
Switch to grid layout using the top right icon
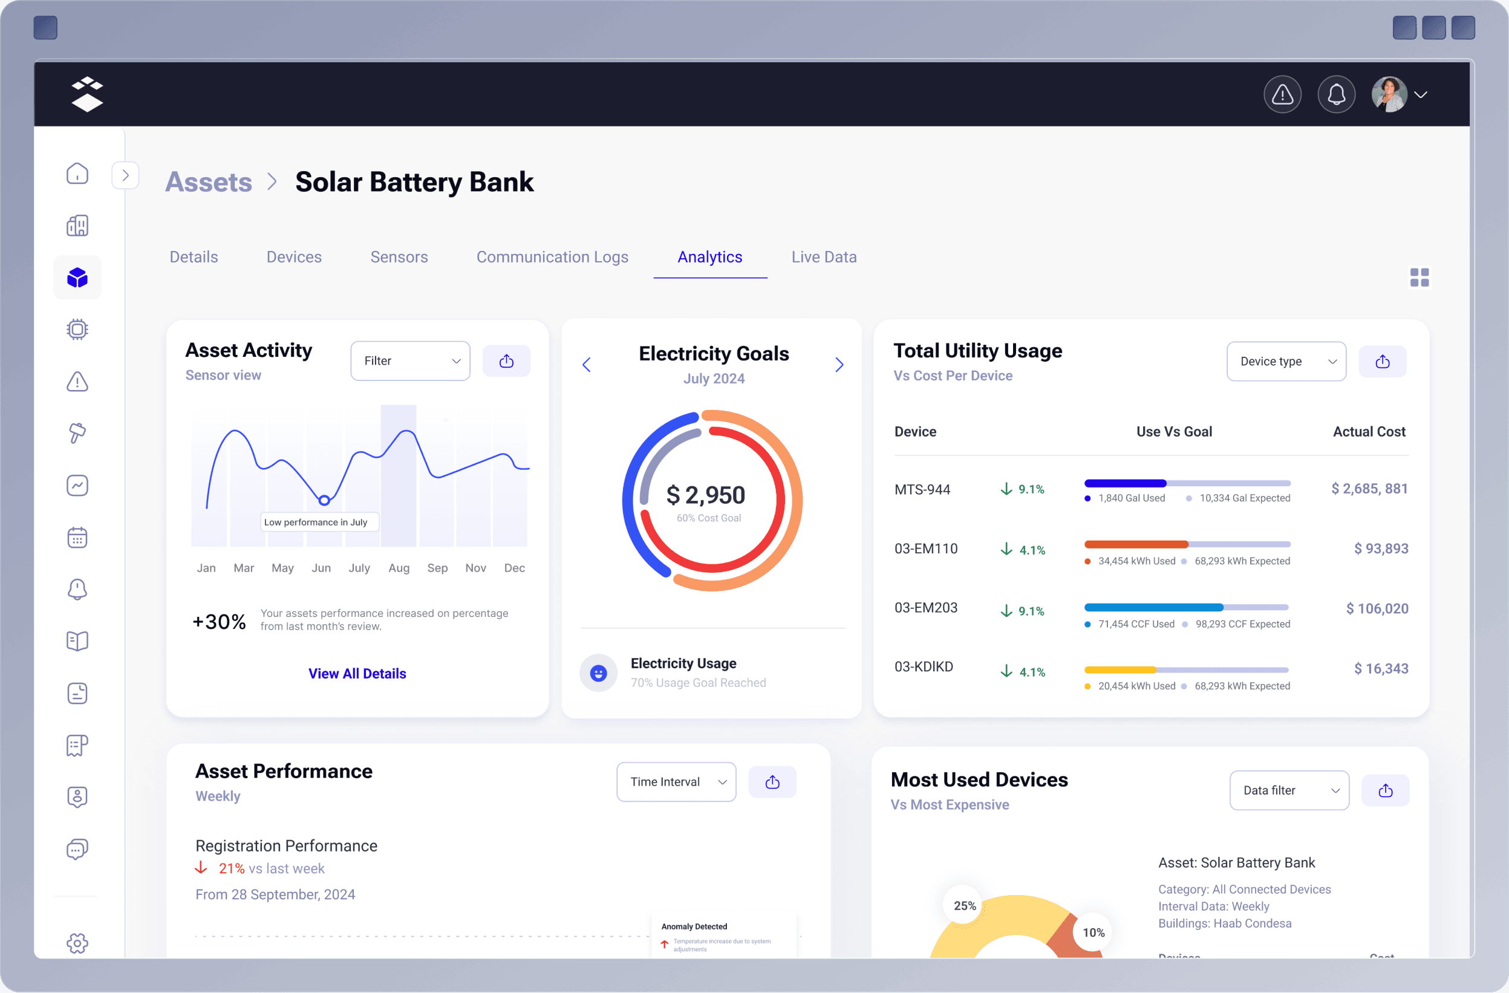1419,277
